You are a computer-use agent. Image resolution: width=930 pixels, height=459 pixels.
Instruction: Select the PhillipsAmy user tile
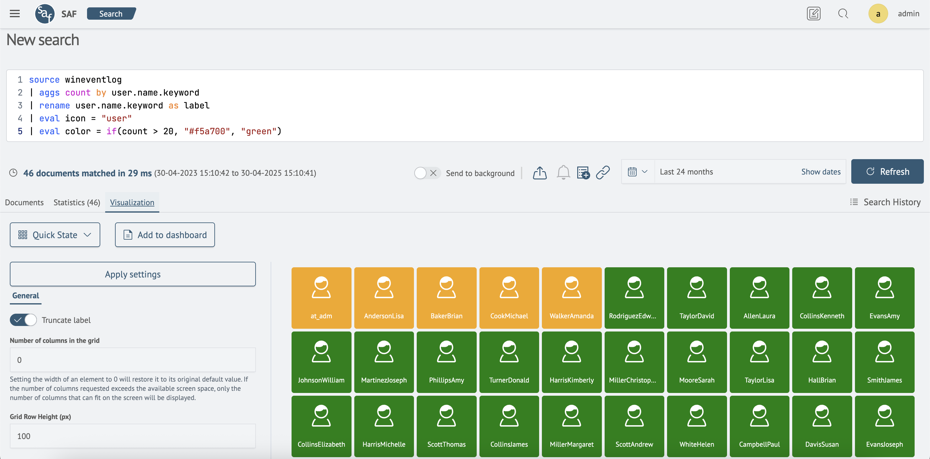coord(447,362)
